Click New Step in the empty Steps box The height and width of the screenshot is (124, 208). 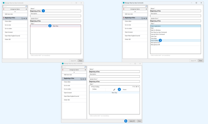55,26
